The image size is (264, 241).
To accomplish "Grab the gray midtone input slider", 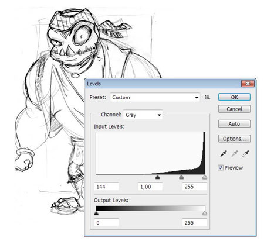I will (x=181, y=177).
